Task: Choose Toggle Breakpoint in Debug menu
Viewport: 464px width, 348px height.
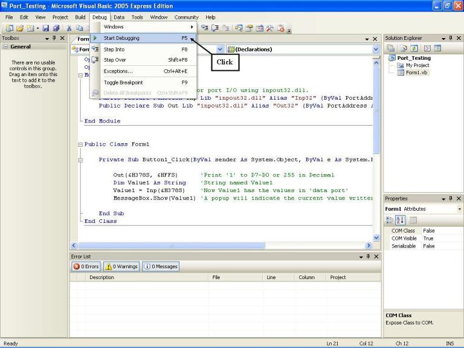Action: 143,83
